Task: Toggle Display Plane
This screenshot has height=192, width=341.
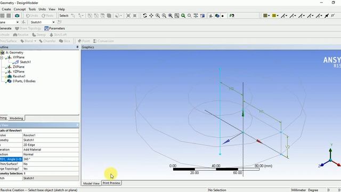Action: tap(211, 15)
